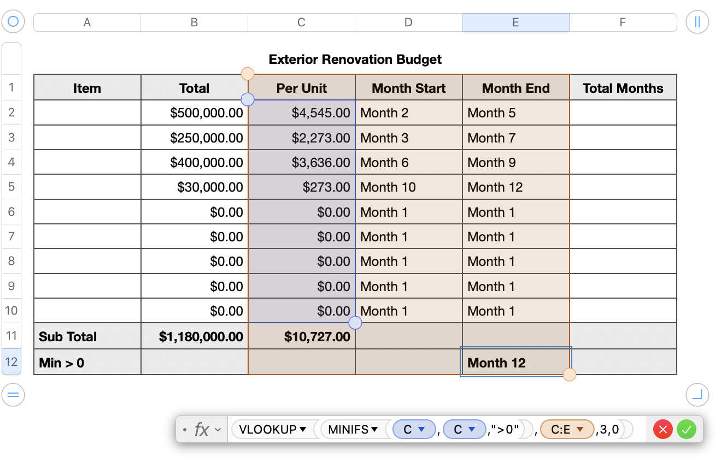
Task: Expand the C:E range reference options
Action: pyautogui.click(x=580, y=430)
